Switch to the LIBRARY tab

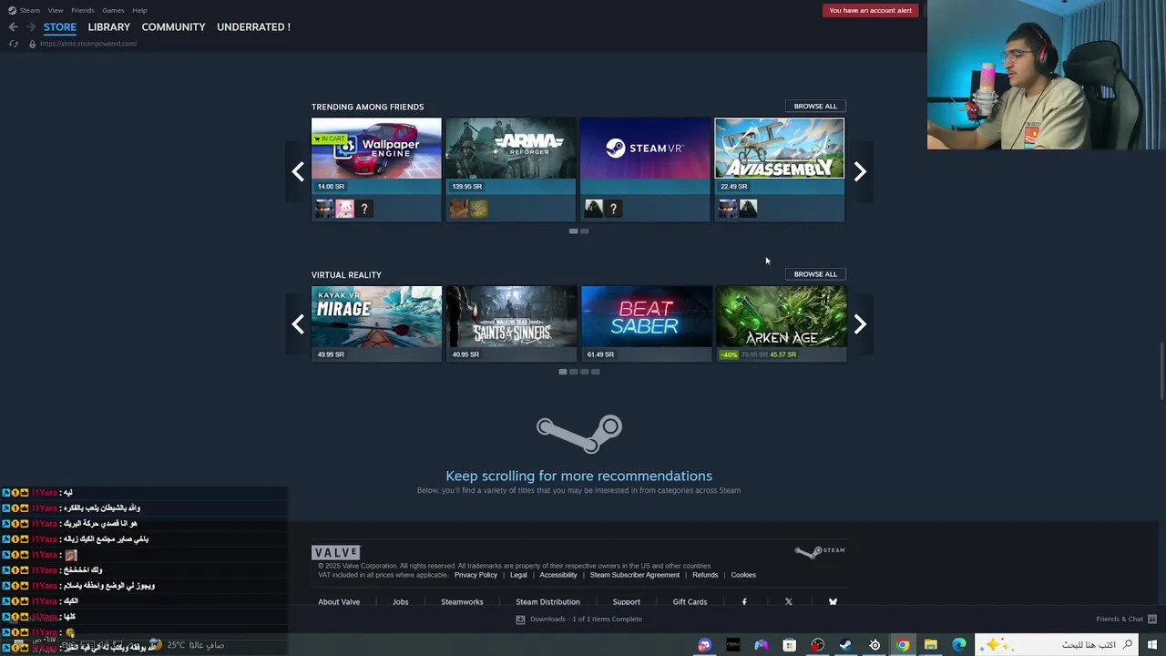[x=109, y=27]
